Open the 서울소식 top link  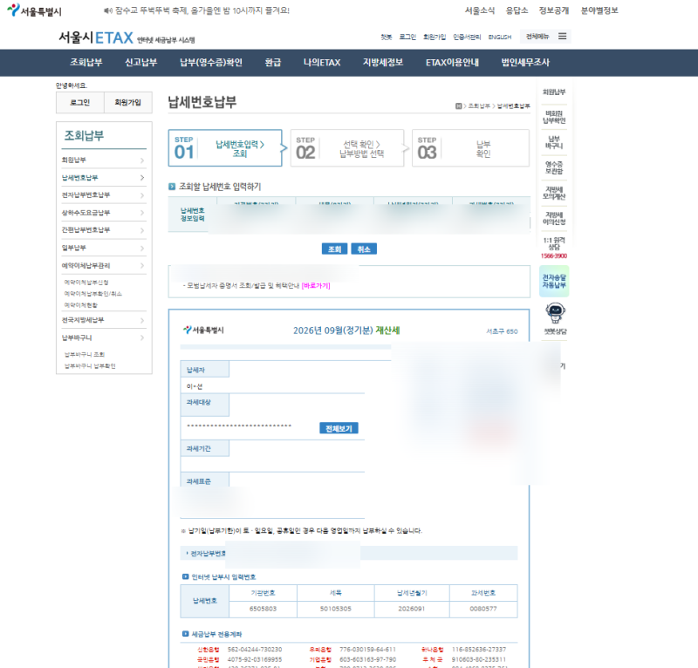pyautogui.click(x=480, y=10)
